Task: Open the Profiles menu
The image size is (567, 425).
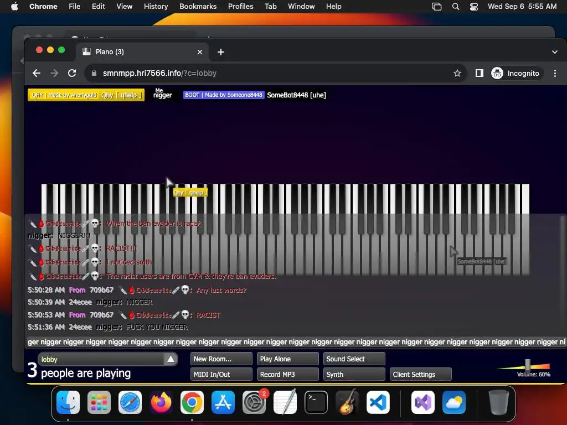Action: tap(240, 6)
